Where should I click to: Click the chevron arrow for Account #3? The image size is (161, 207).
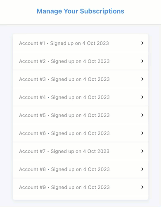[x=142, y=79]
